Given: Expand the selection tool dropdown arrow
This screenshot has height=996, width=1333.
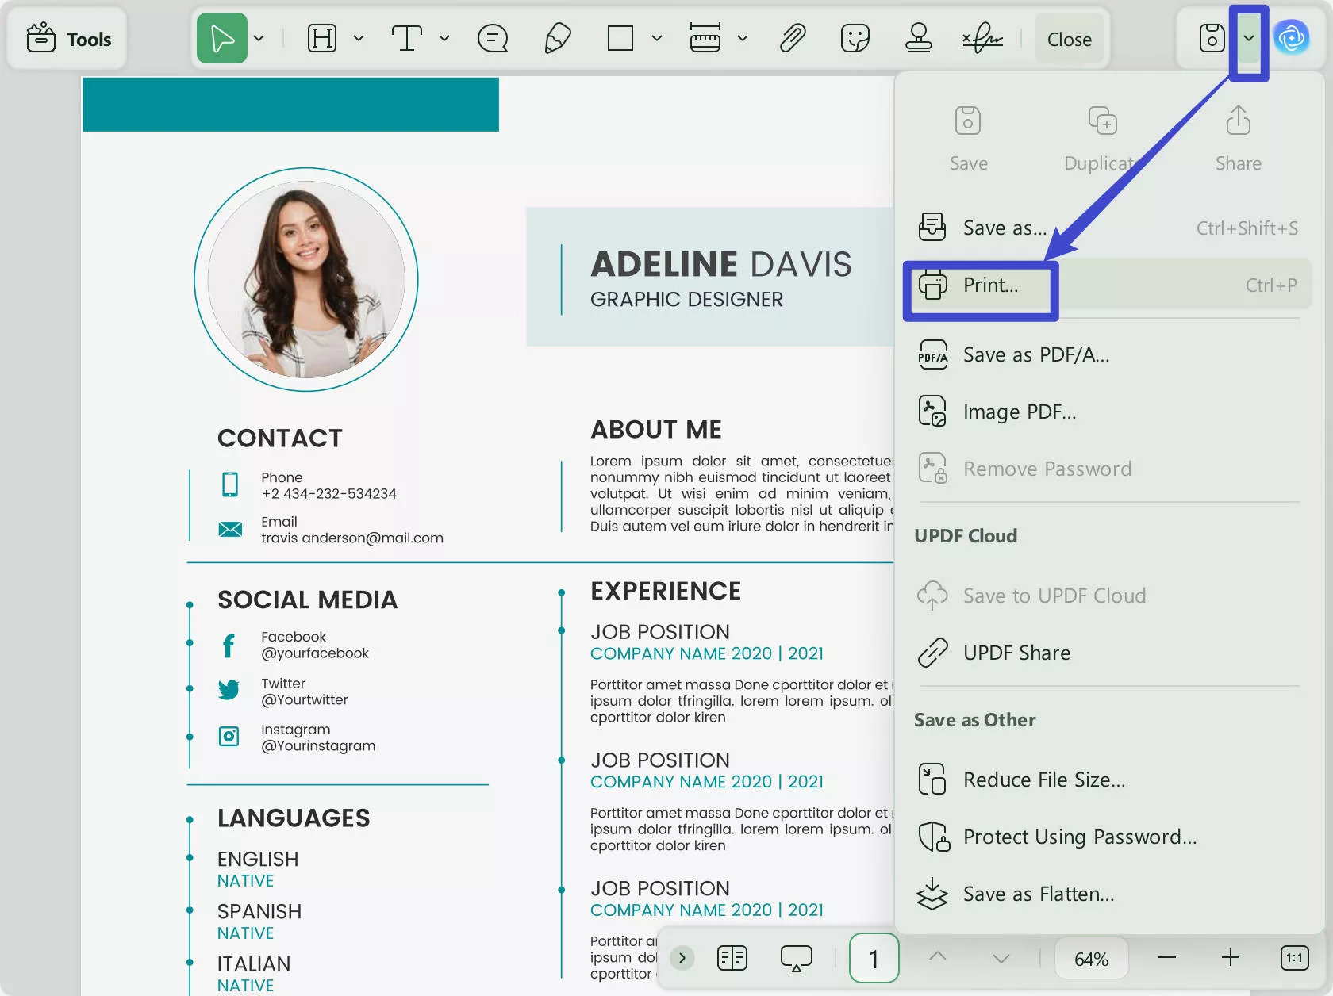Looking at the screenshot, I should point(259,37).
